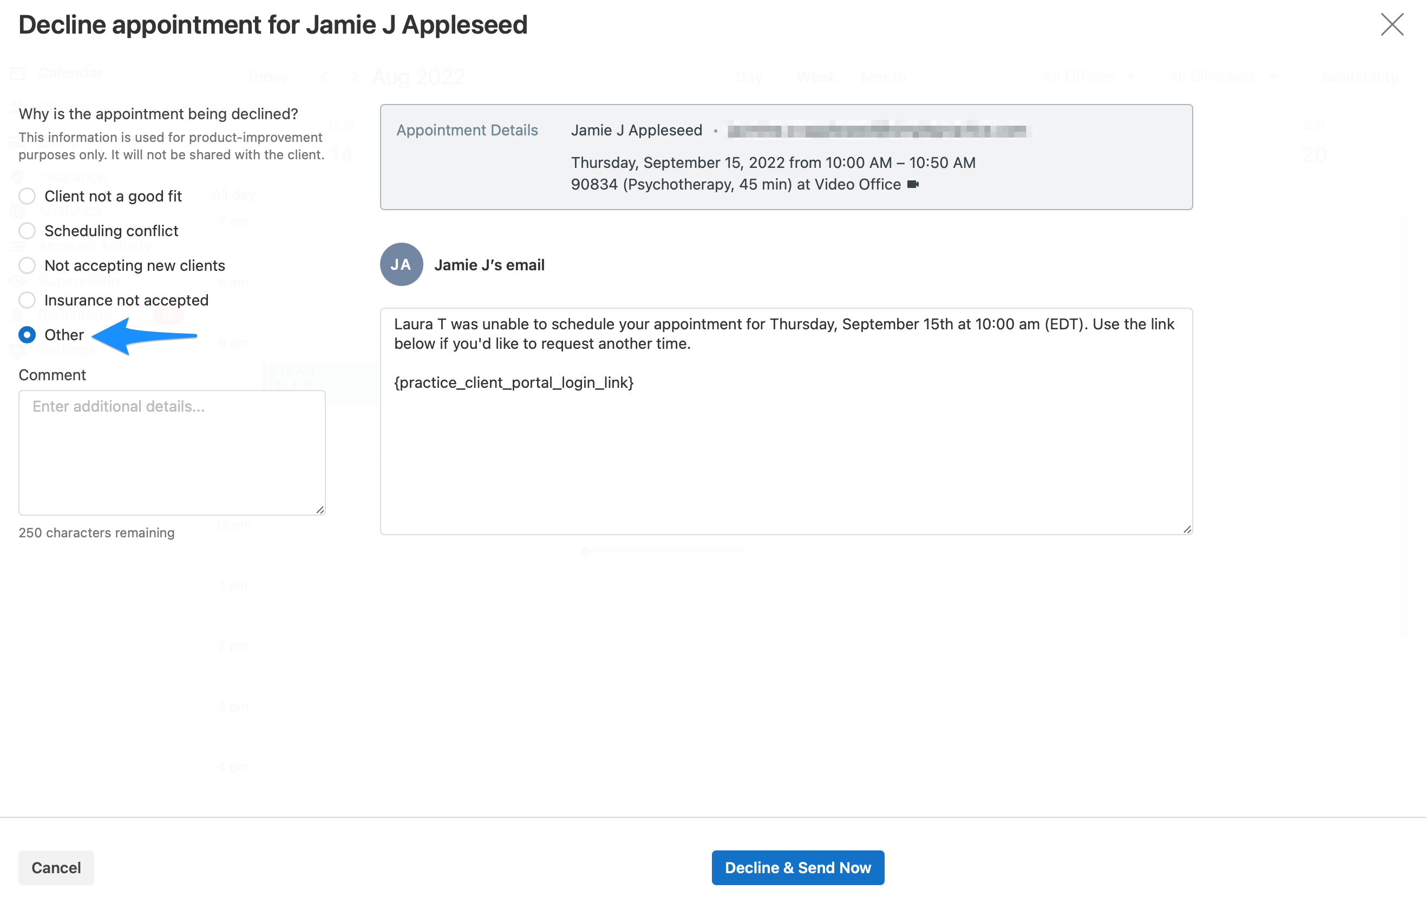Click the 'Jamie J's email' heading
The image size is (1426, 897).
(x=489, y=265)
